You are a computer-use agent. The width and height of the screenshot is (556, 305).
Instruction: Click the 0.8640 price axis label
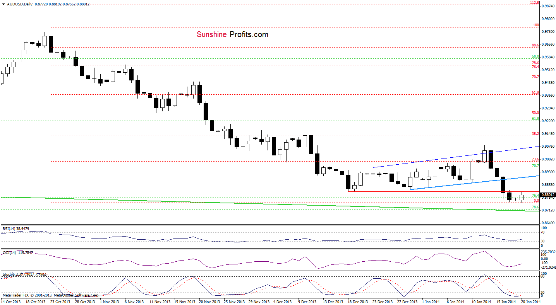point(548,223)
